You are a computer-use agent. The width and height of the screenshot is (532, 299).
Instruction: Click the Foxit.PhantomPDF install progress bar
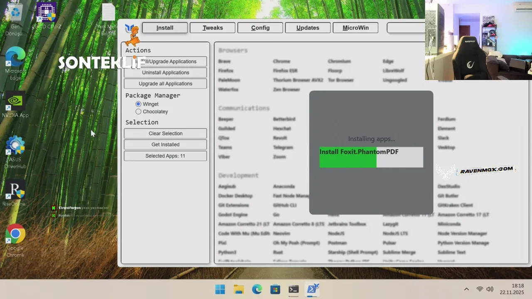coord(371,157)
